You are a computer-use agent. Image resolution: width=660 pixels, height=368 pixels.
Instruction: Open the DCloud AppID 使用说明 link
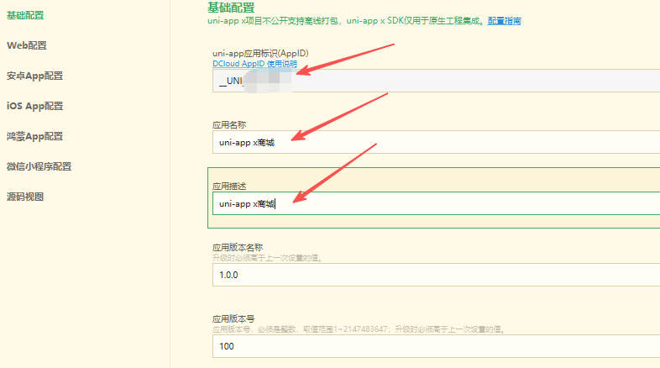pyautogui.click(x=254, y=64)
